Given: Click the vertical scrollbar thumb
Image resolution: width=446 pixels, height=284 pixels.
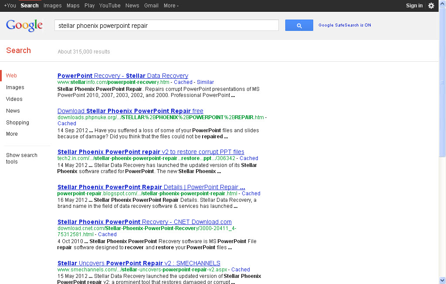Looking at the screenshot, I should coord(443,82).
